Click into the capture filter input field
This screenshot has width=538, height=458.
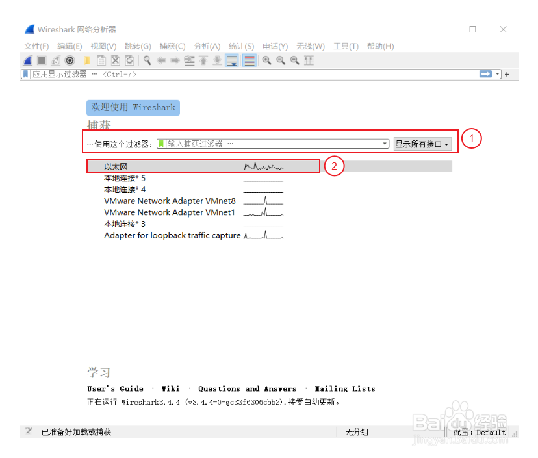[274, 144]
